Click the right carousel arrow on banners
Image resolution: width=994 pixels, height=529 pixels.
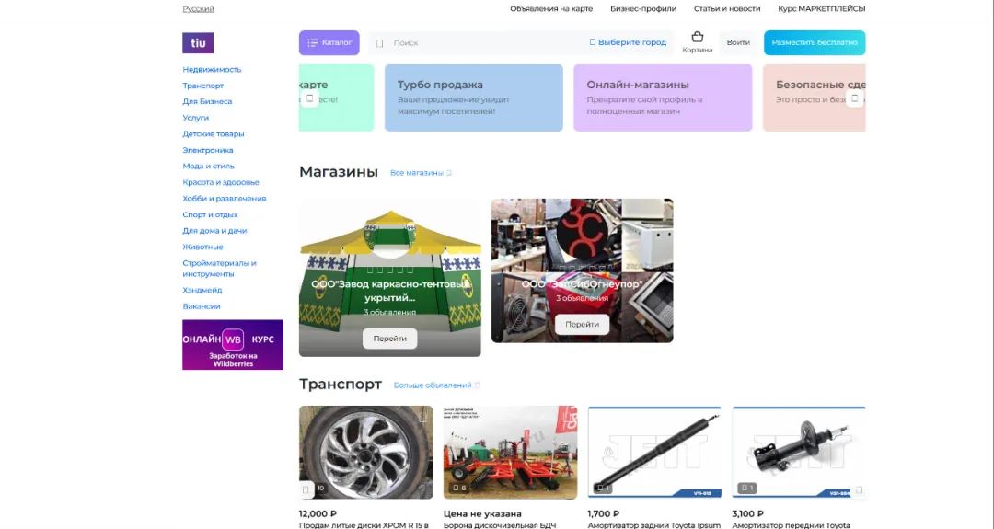tap(854, 98)
